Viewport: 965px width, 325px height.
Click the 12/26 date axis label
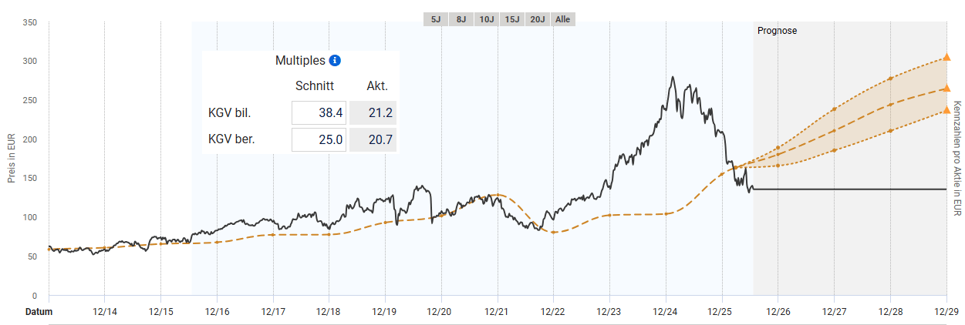pyautogui.click(x=778, y=312)
